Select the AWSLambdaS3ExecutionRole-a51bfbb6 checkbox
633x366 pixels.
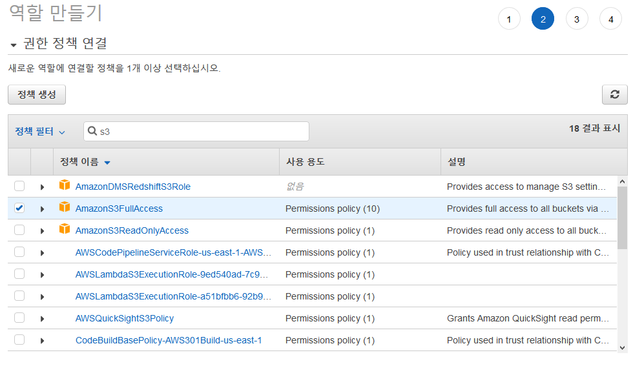tap(19, 296)
